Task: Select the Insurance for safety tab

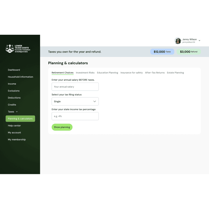Action: point(132,73)
